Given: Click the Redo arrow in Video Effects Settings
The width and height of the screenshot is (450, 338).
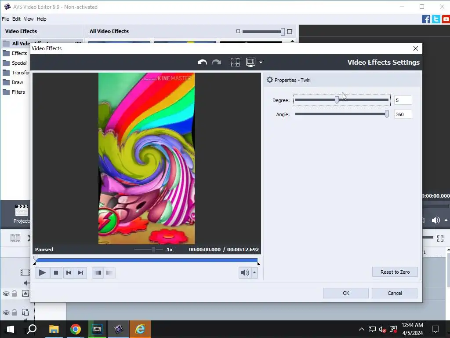Looking at the screenshot, I should pos(216,62).
